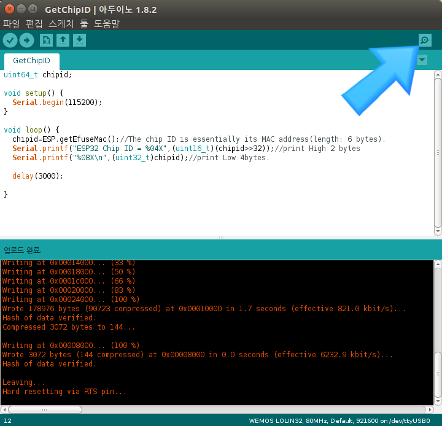The width and height of the screenshot is (442, 426).
Task: Click the WEMOS LOLIN32 board info text
Action: pos(339,420)
